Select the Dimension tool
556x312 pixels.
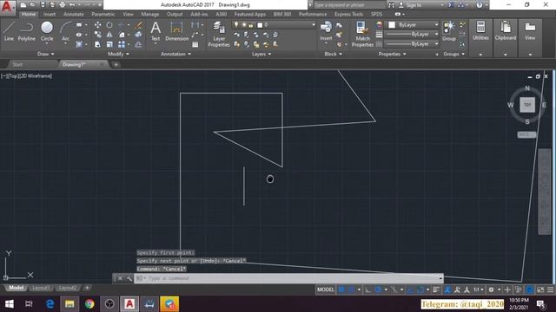[176, 31]
